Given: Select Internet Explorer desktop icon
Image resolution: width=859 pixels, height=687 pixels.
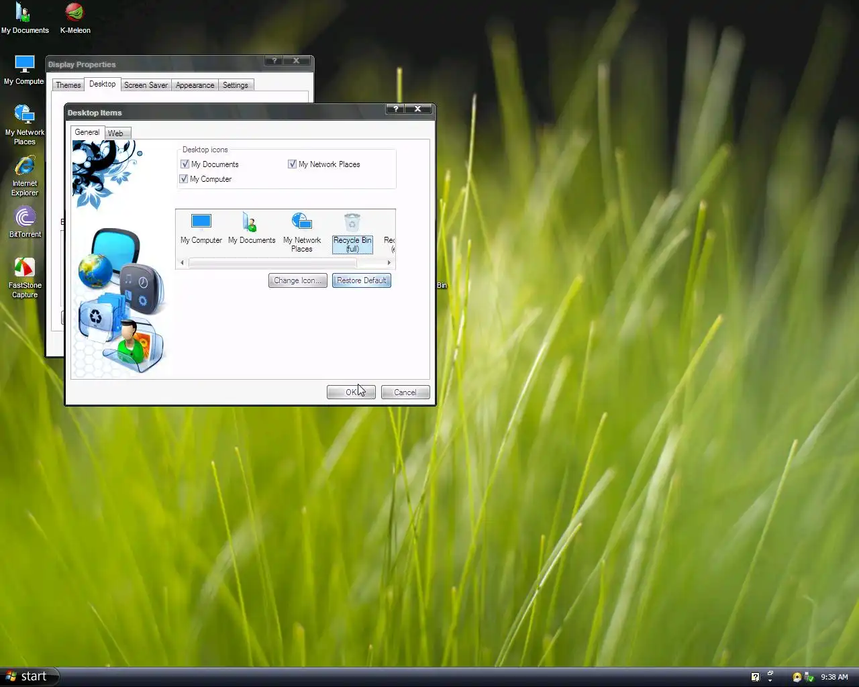Looking at the screenshot, I should [25, 176].
